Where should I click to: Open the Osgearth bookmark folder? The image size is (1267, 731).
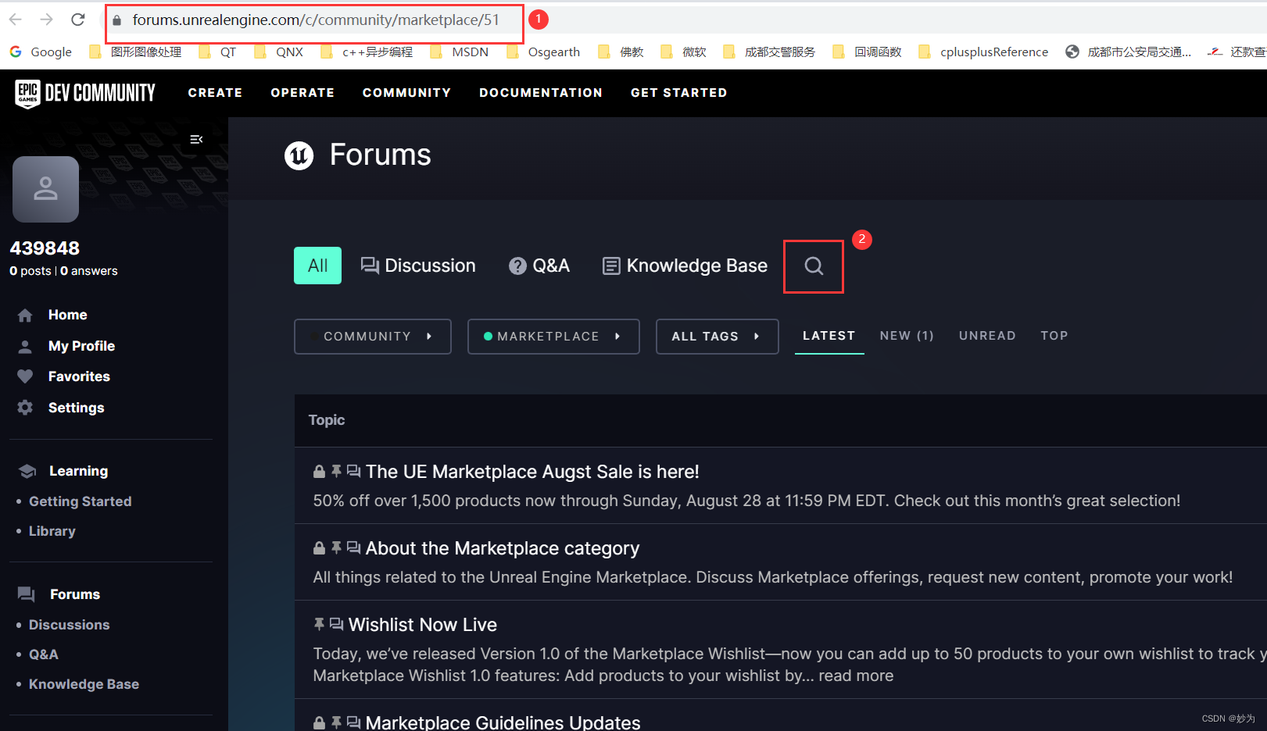pos(543,52)
